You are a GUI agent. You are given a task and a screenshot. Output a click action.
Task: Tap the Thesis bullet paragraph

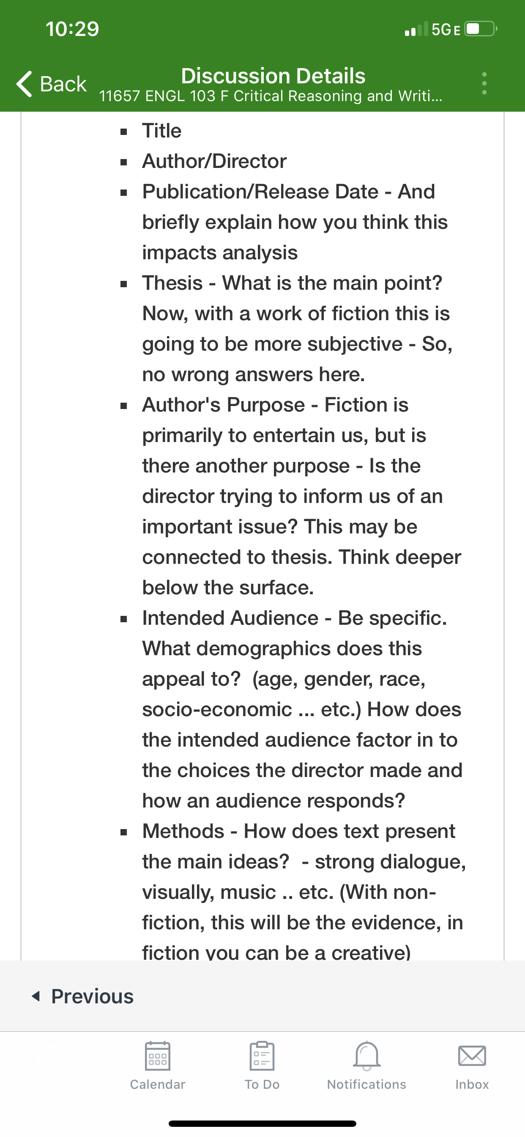(297, 328)
